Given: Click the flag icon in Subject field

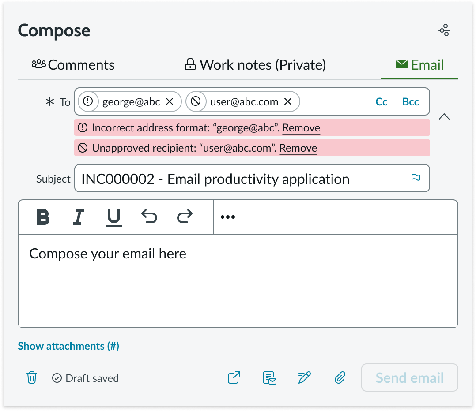Looking at the screenshot, I should (416, 178).
